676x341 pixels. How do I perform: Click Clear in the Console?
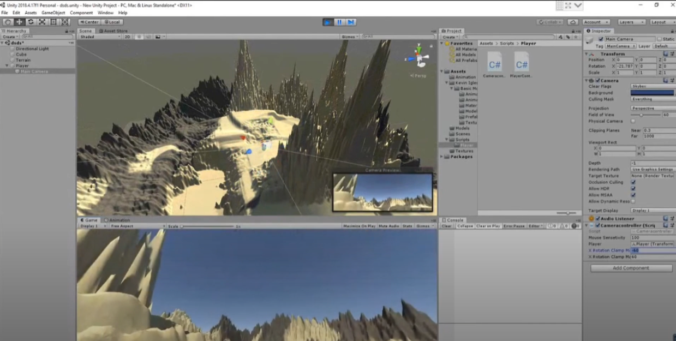click(446, 226)
